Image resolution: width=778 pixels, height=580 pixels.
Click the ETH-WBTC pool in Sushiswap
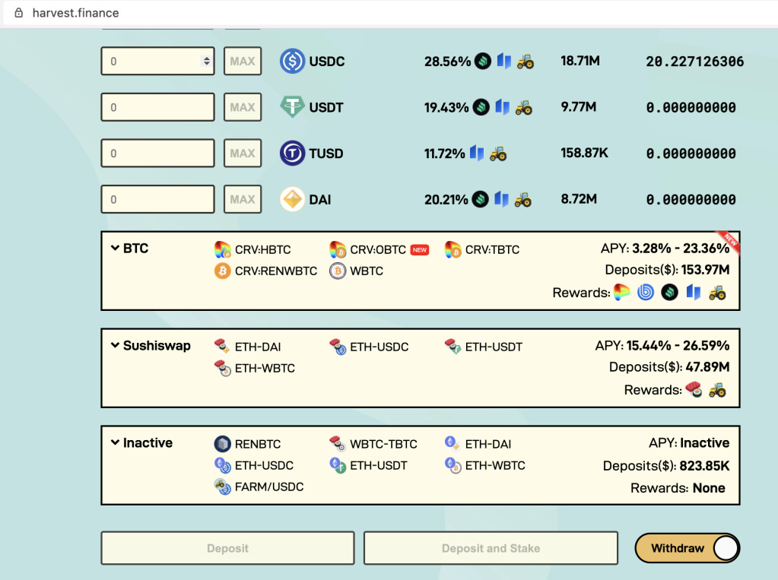255,368
